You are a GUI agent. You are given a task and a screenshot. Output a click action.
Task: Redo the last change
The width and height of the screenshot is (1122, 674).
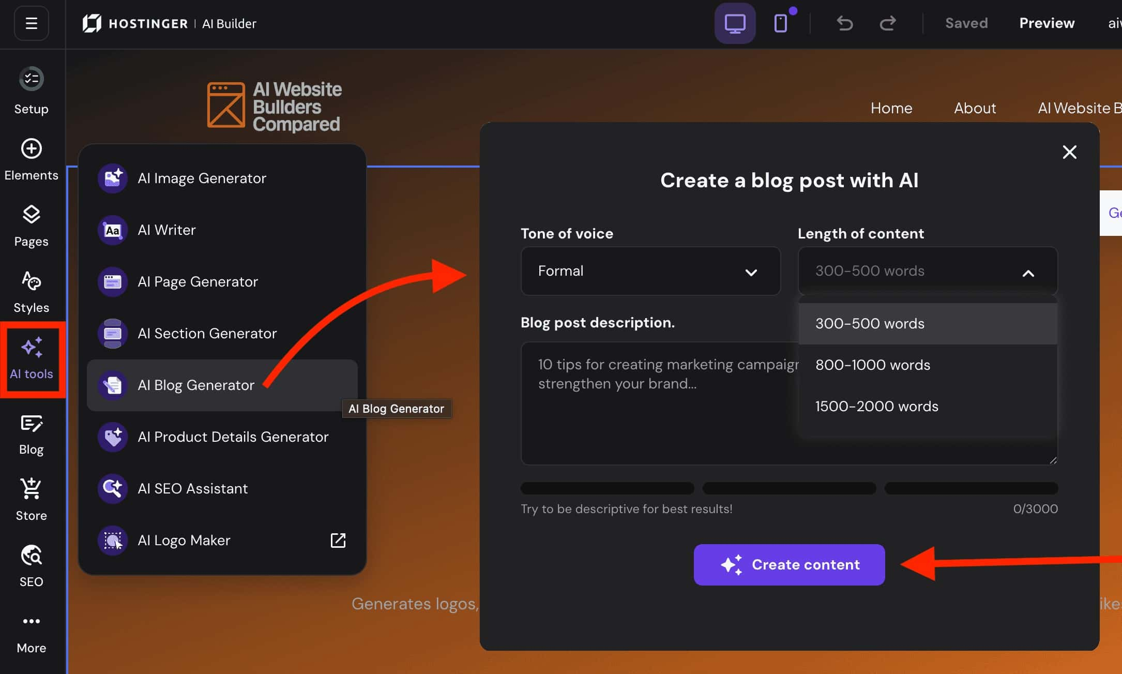[888, 23]
